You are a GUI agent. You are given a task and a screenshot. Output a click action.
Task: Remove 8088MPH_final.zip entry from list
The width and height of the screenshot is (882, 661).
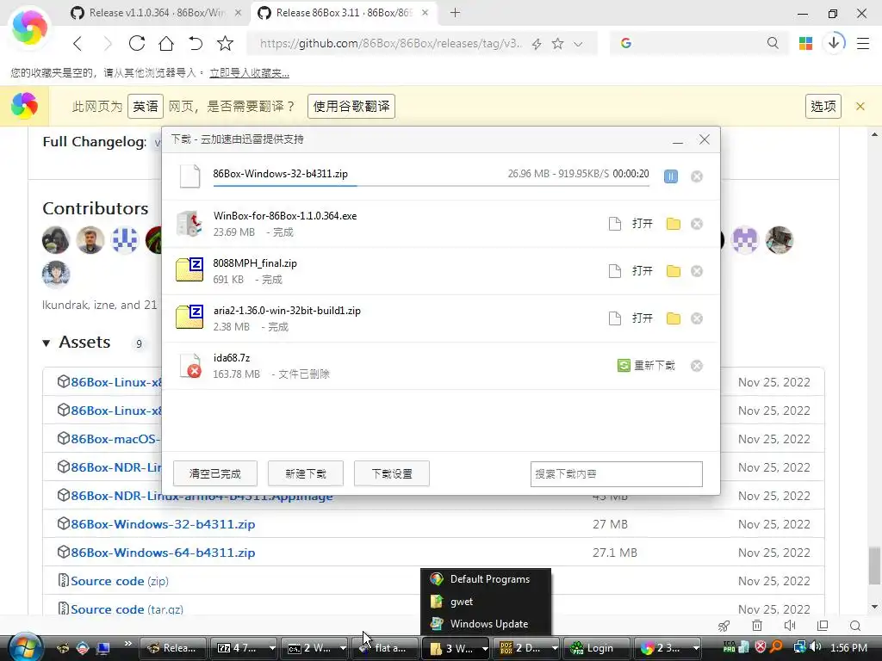(x=696, y=271)
